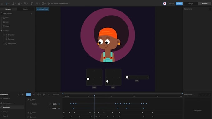Edit Position X value -100%
This screenshot has height=119, width=212.
[x=55, y=104]
